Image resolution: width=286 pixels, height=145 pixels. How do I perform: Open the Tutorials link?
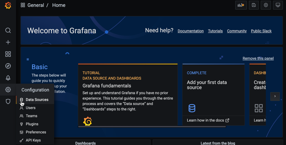[215, 31]
